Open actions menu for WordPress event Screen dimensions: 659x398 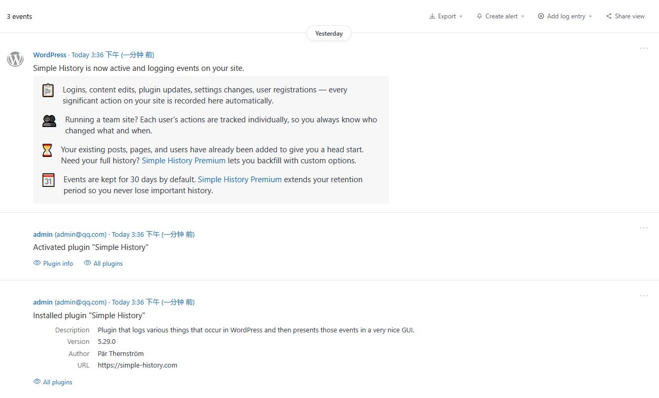(643, 48)
